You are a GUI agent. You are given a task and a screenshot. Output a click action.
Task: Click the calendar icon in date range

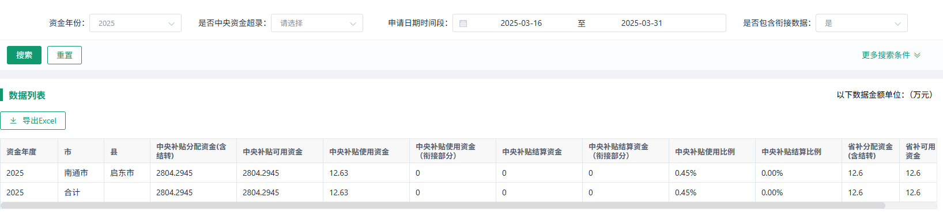463,24
